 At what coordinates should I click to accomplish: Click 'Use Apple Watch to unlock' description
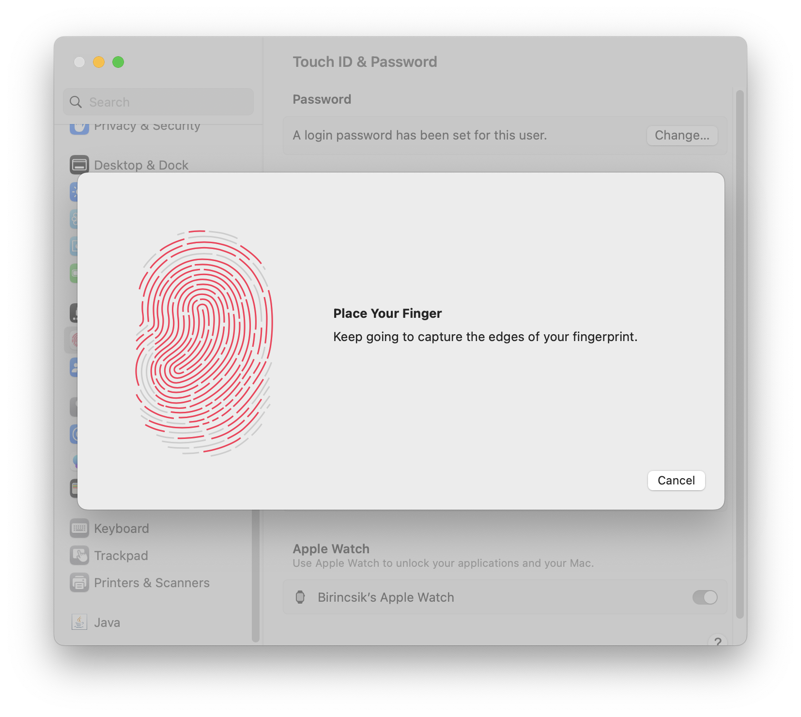[443, 563]
